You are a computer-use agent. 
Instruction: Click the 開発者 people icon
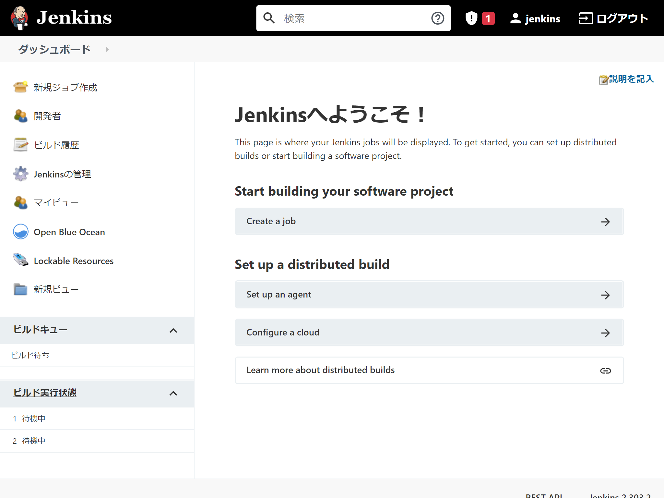click(x=20, y=116)
